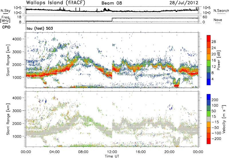The width and height of the screenshot is (229, 158).
Task: Click the '18' frequency axis tick
Action: 19,17
